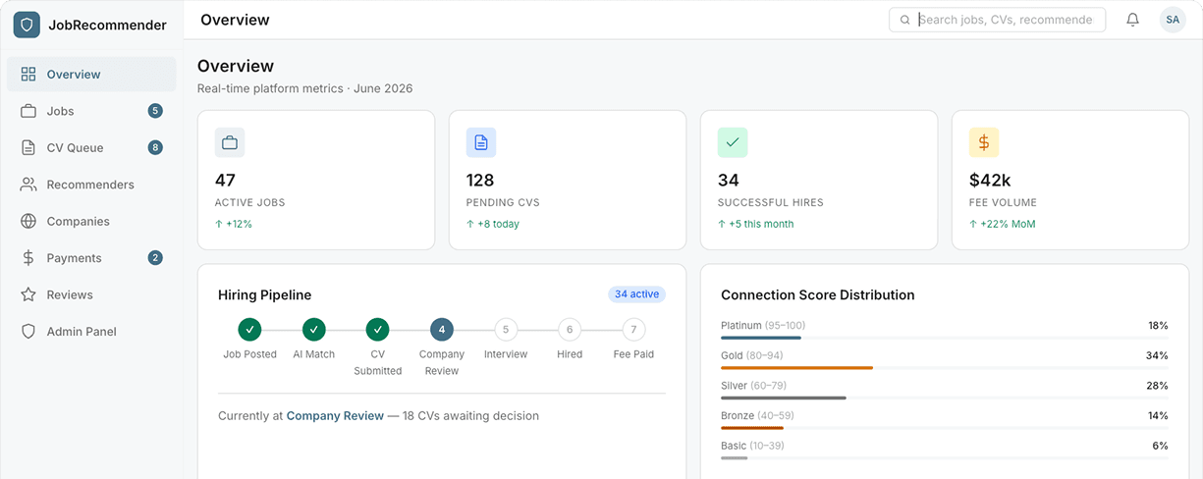
Task: Click the AI Match completed step circle
Action: click(x=313, y=330)
